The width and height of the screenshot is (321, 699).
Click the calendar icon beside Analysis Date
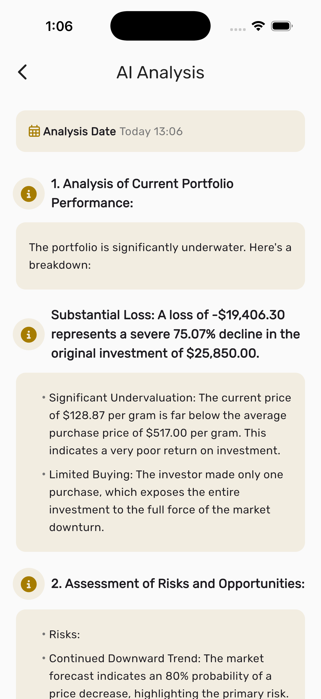[x=34, y=131]
